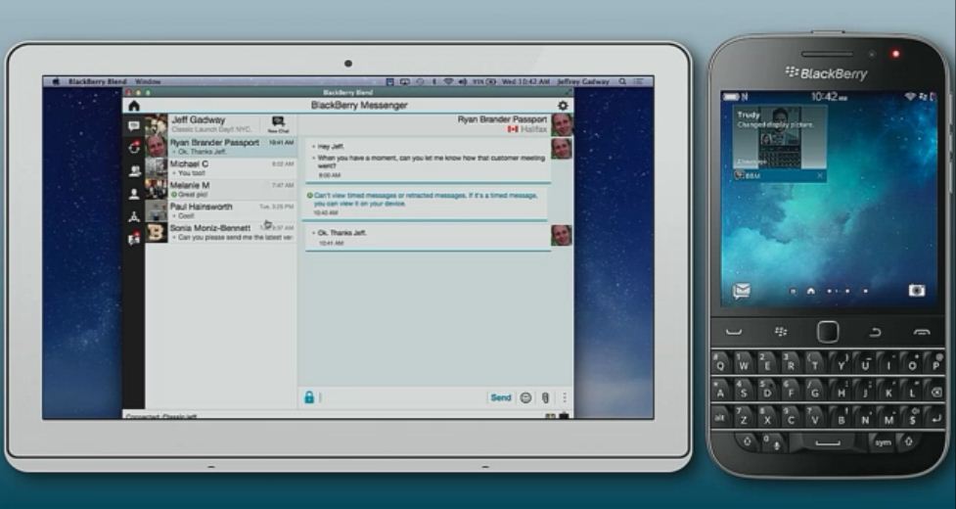The width and height of the screenshot is (956, 509).
Task: Start a New Chat
Action: pyautogui.click(x=279, y=124)
